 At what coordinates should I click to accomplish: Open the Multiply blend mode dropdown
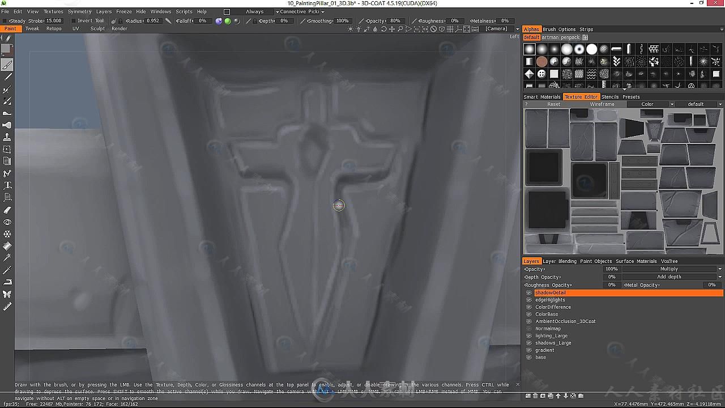tap(673, 269)
